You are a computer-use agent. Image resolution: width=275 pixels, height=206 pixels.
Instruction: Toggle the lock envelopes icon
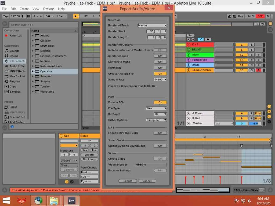208,39
